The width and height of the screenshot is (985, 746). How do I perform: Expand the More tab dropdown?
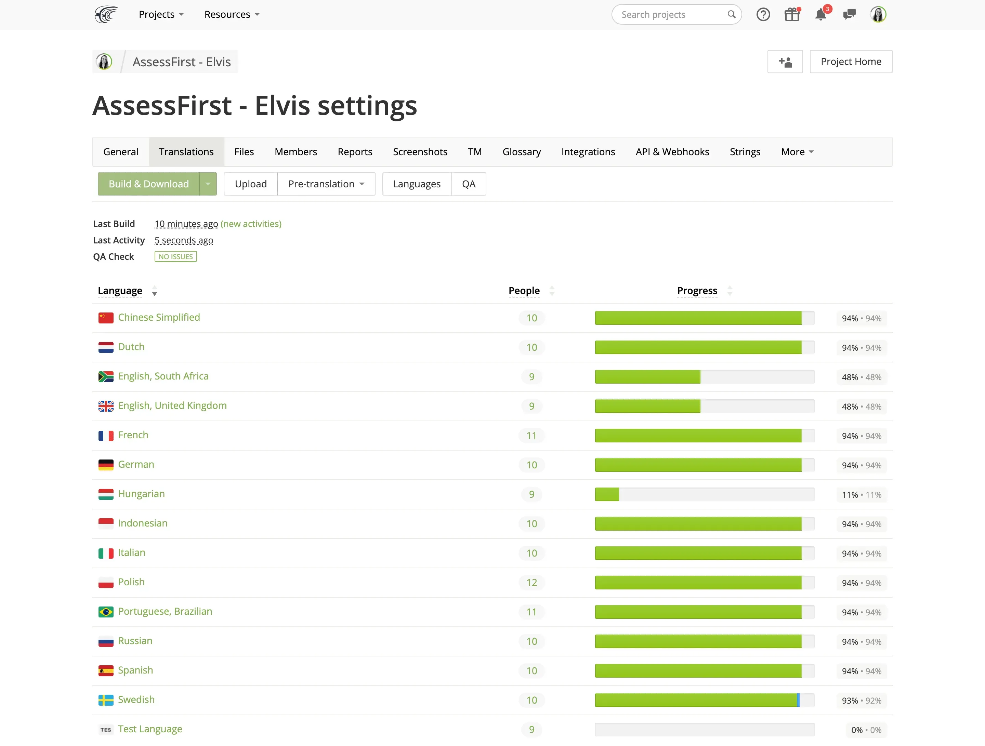click(797, 152)
